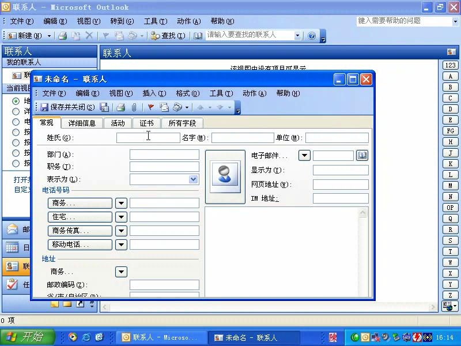Viewport: 461px width, 346px height.
Task: Click the Save and New icon
Action: point(104,107)
